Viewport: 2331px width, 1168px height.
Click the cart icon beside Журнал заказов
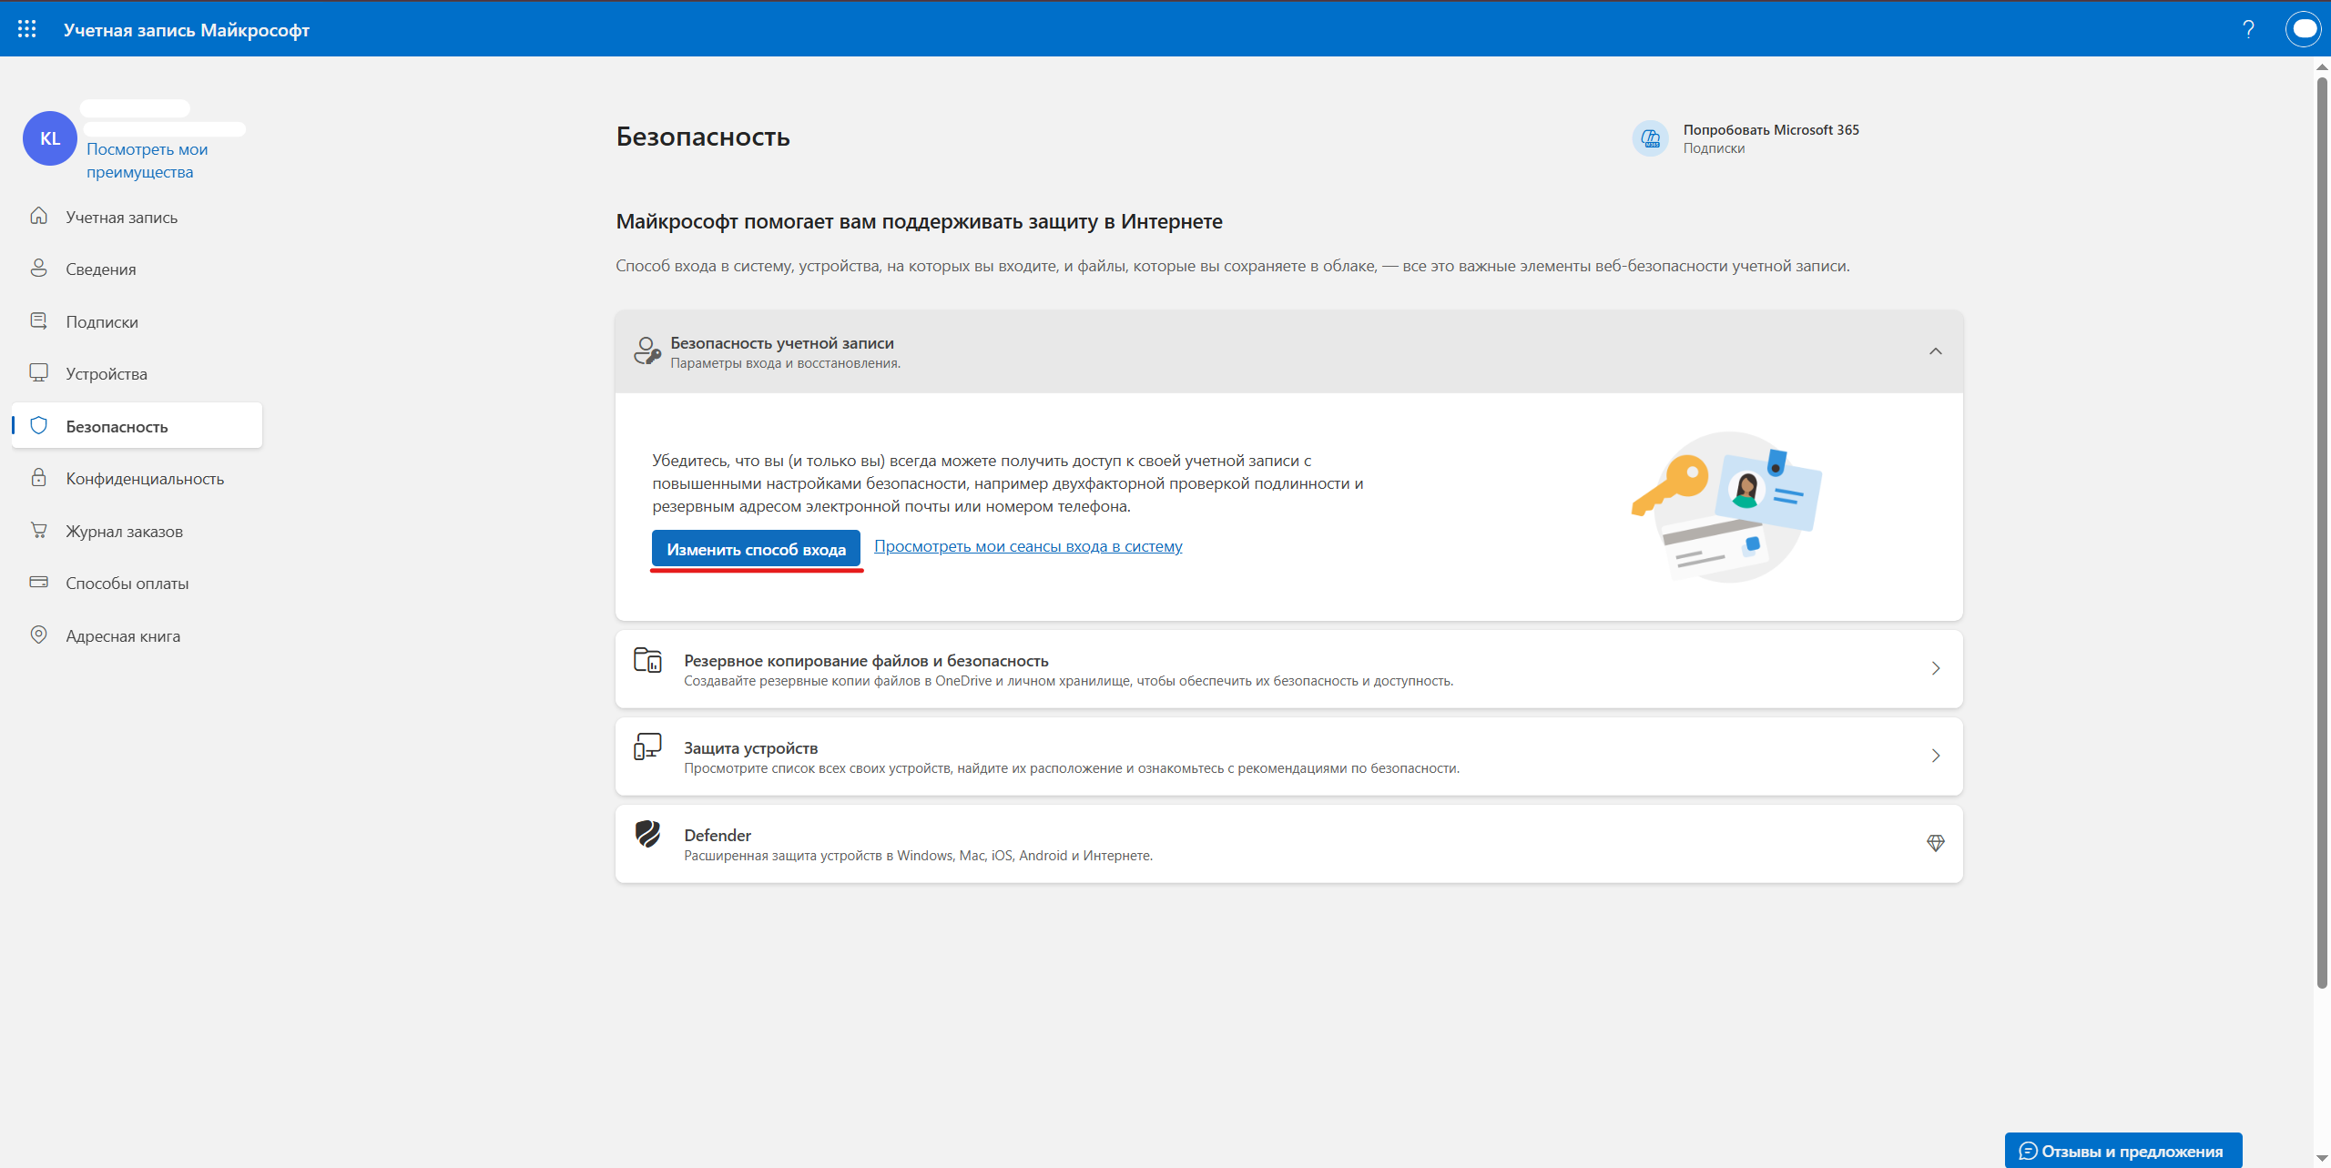tap(38, 531)
